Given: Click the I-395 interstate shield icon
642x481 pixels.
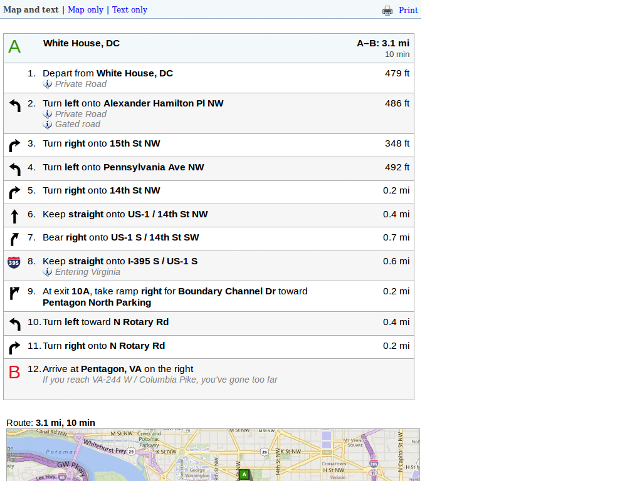Looking at the screenshot, I should coord(14,262).
